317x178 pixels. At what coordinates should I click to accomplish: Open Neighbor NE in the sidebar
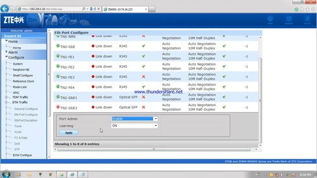pyautogui.click(x=21, y=70)
